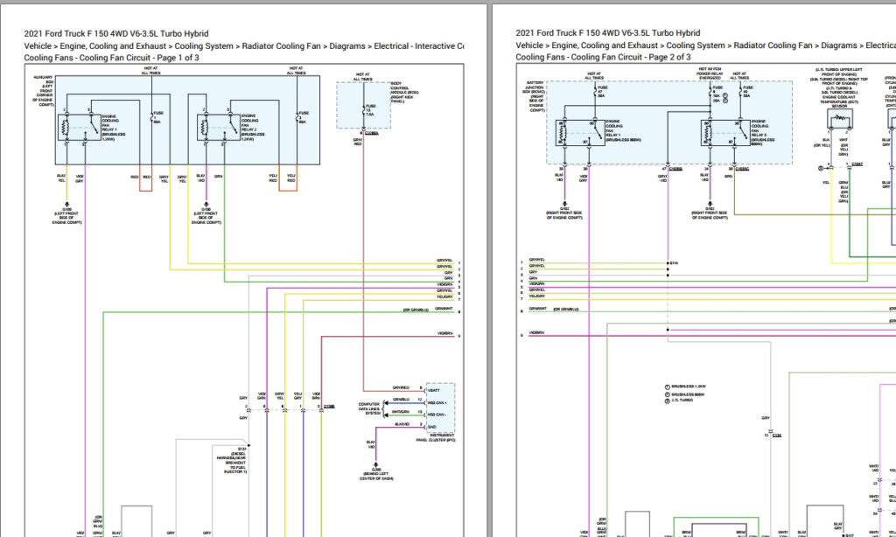
Task: Click the G100 ground label below Relay 1
Action: tap(66, 216)
